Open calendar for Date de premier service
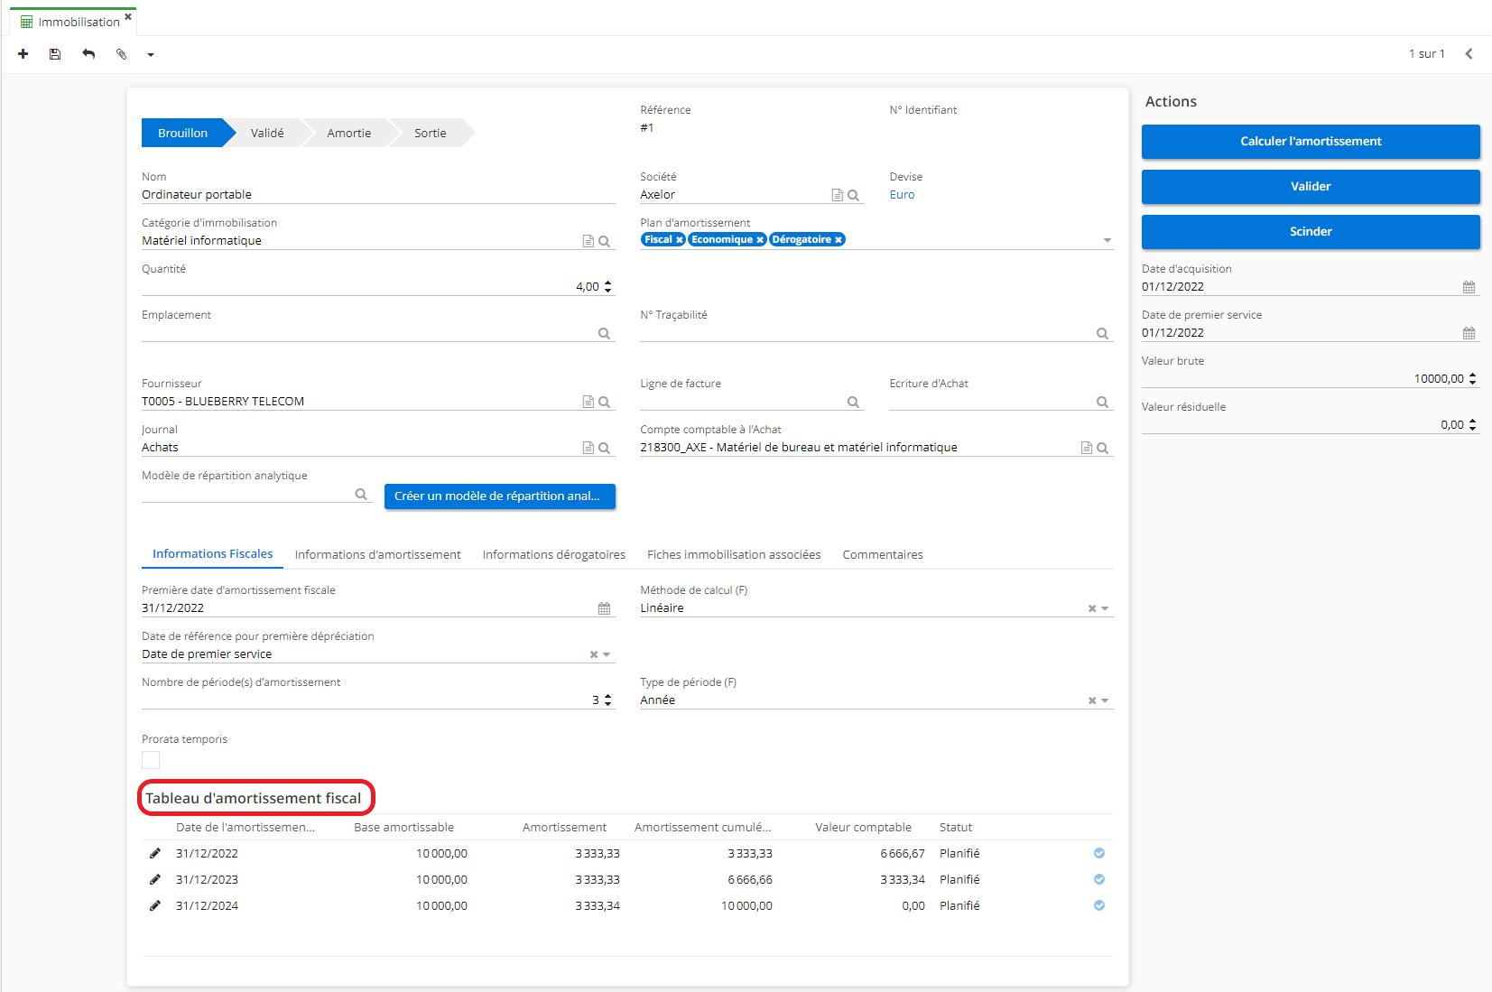 (1469, 333)
